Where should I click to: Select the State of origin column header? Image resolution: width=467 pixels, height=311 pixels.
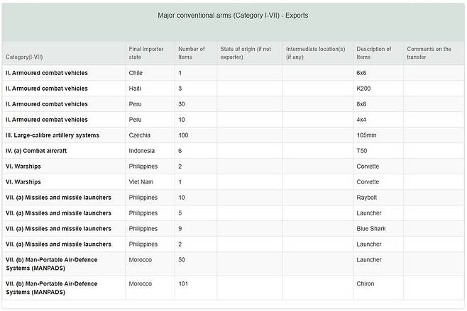tap(246, 53)
